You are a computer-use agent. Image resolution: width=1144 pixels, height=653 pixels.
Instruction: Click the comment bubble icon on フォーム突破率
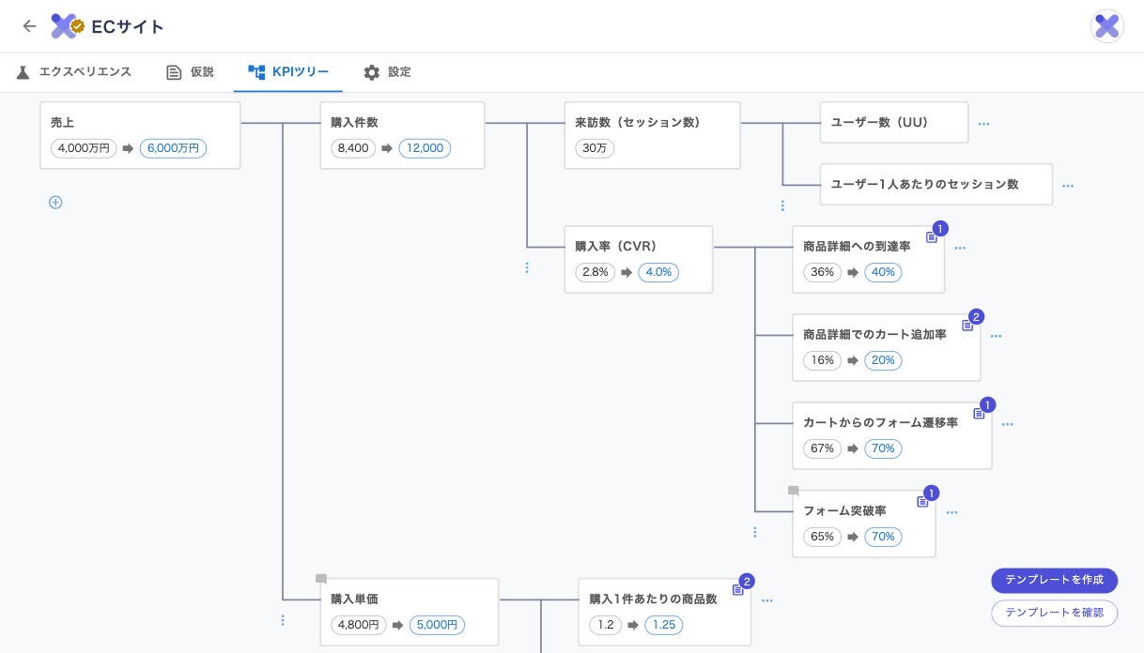point(794,491)
